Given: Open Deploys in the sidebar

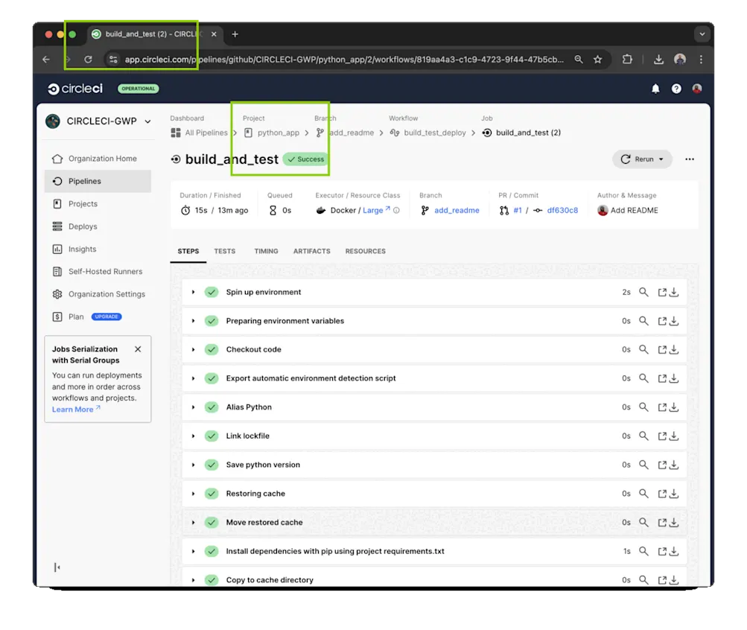Looking at the screenshot, I should coord(98,226).
